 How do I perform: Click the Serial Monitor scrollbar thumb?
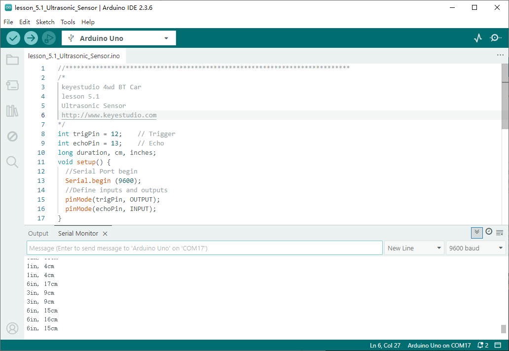(x=504, y=329)
